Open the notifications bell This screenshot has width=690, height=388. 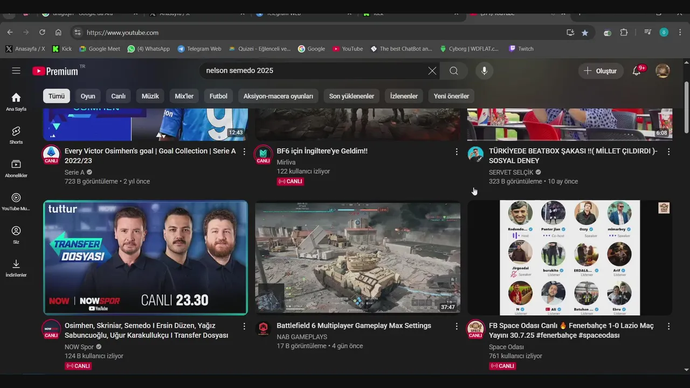(x=637, y=71)
